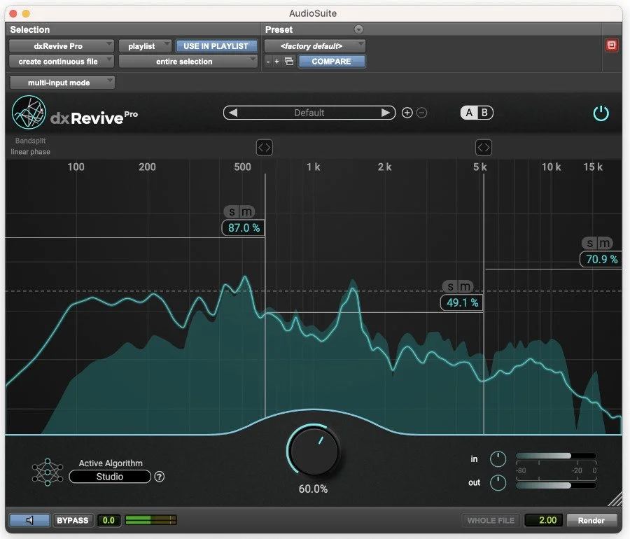Click the 0.0 preview level field
This screenshot has width=630, height=539.
click(108, 521)
